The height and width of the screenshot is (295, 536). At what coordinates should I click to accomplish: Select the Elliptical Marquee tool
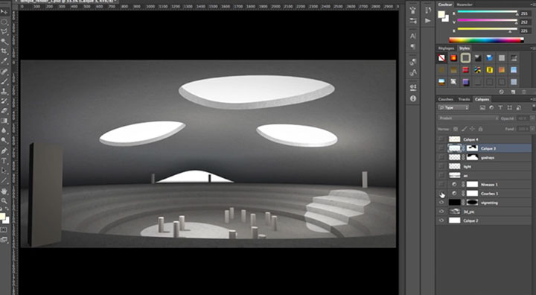pos(4,22)
